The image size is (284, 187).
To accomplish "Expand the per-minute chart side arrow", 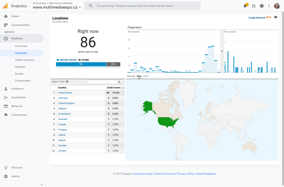I will (x=222, y=51).
